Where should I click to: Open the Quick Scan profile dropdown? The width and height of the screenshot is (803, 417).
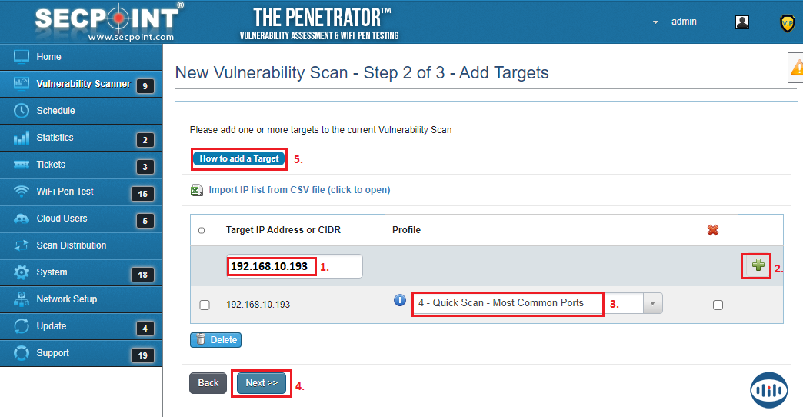[652, 303]
